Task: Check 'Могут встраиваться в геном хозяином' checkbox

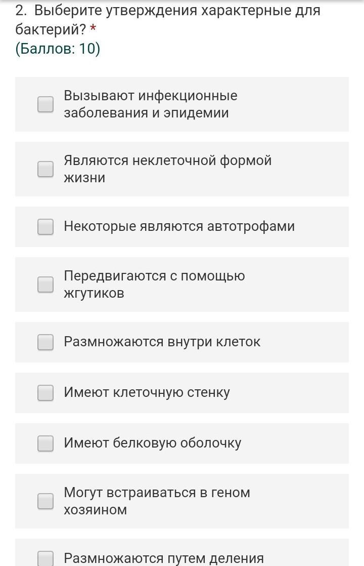Action: point(45,501)
